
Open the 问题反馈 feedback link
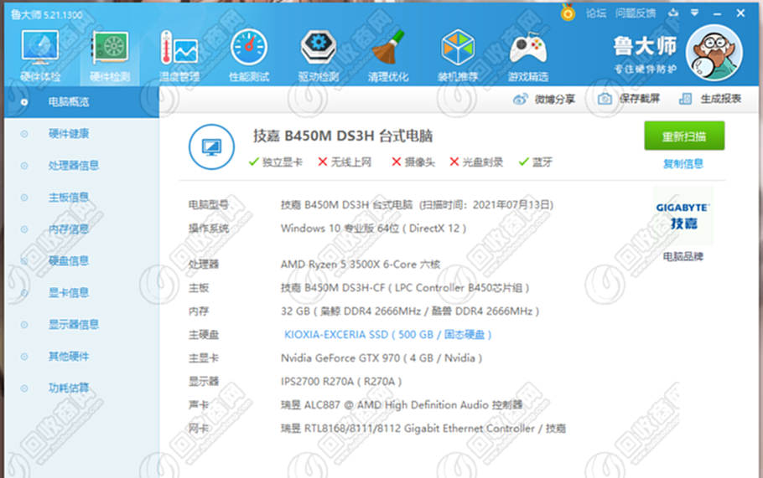click(635, 13)
